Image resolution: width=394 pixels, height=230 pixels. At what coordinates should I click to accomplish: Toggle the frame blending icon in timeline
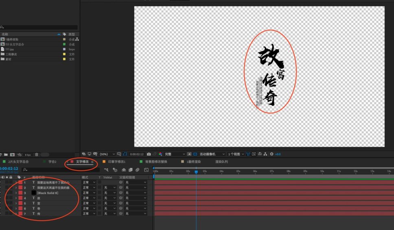(x=130, y=170)
